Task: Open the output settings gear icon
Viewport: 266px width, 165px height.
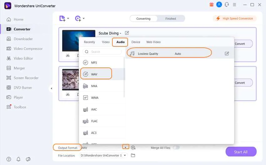Action: (x=133, y=148)
